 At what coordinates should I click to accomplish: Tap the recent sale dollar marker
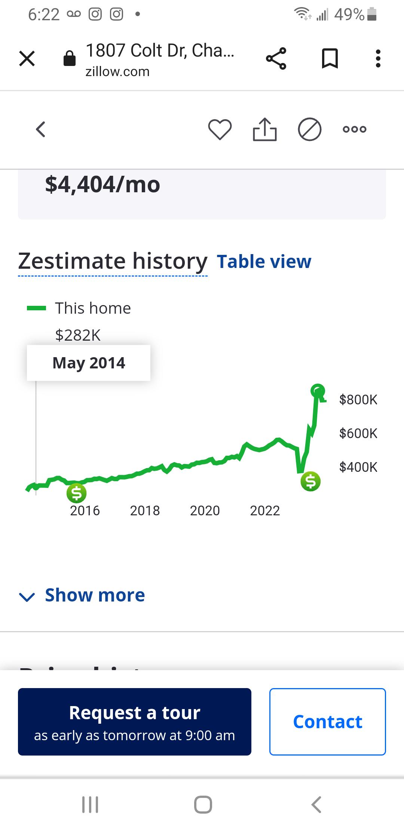coord(310,481)
